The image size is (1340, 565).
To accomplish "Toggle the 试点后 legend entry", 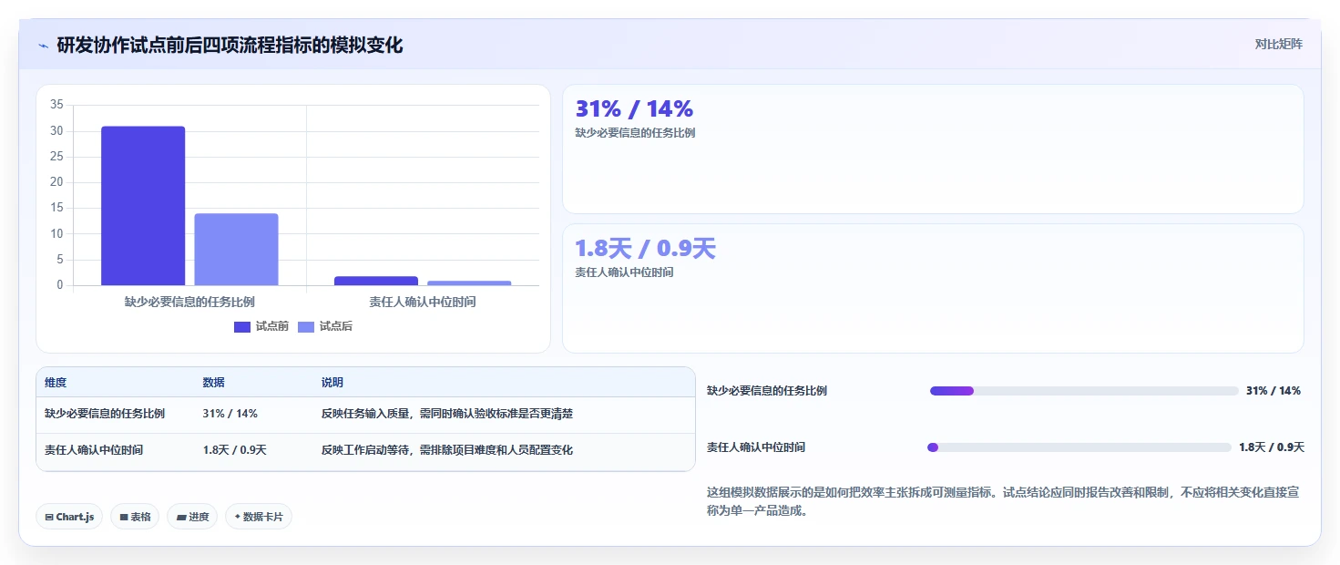I will (x=325, y=326).
